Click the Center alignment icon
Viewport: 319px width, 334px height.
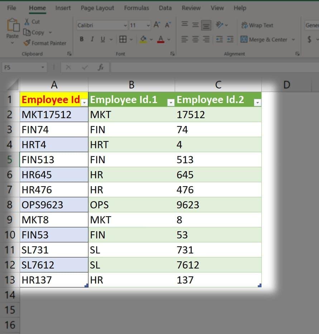(195, 39)
